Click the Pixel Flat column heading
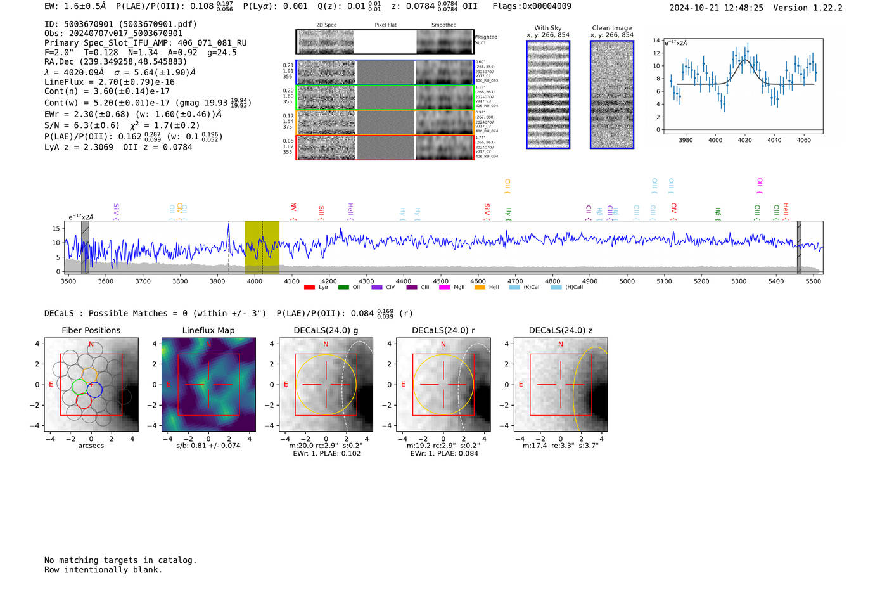The height and width of the screenshot is (604, 887). (x=385, y=25)
